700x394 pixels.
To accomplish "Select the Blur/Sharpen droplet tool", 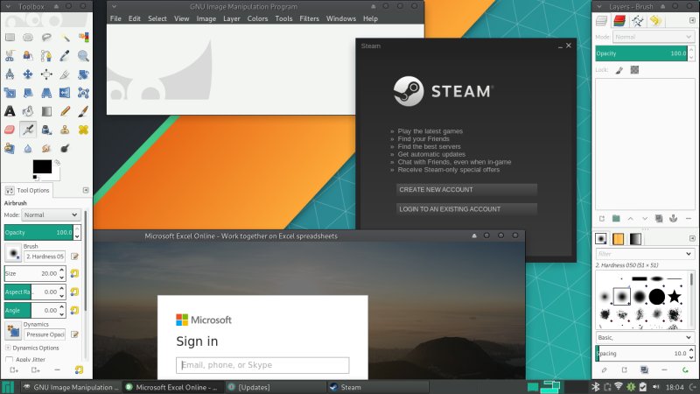I will pyautogui.click(x=28, y=148).
